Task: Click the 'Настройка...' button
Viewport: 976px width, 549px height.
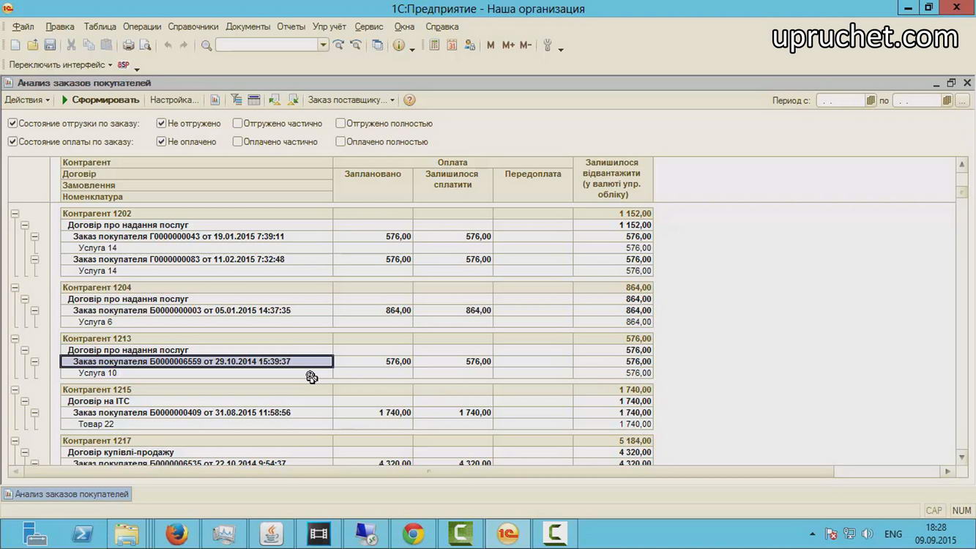Action: (174, 100)
